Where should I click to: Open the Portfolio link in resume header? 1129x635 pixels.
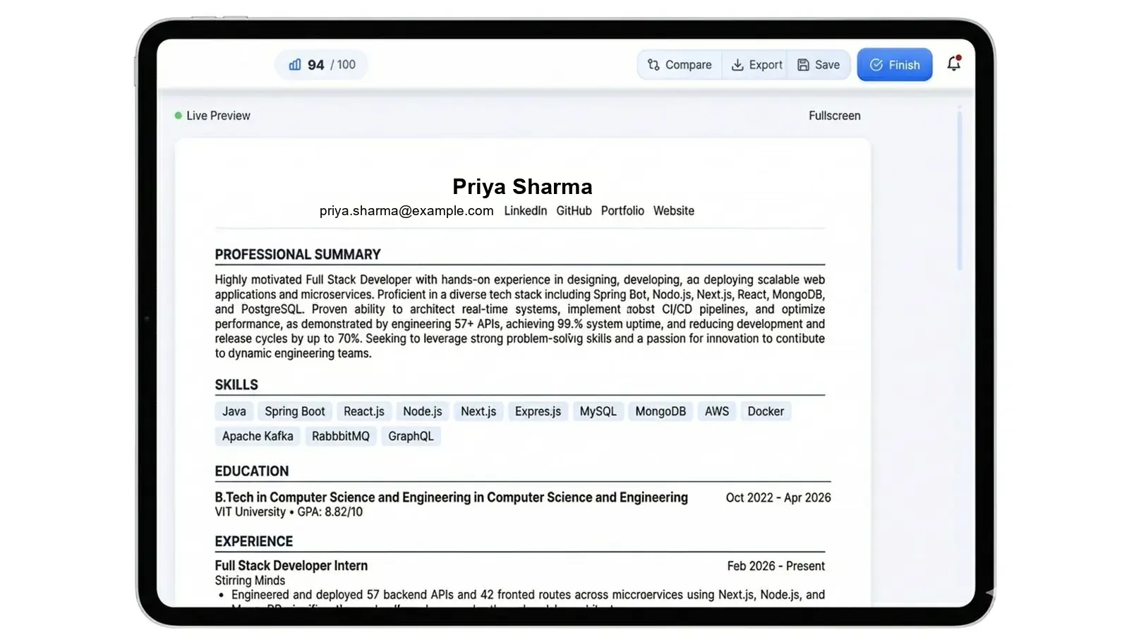pyautogui.click(x=622, y=211)
